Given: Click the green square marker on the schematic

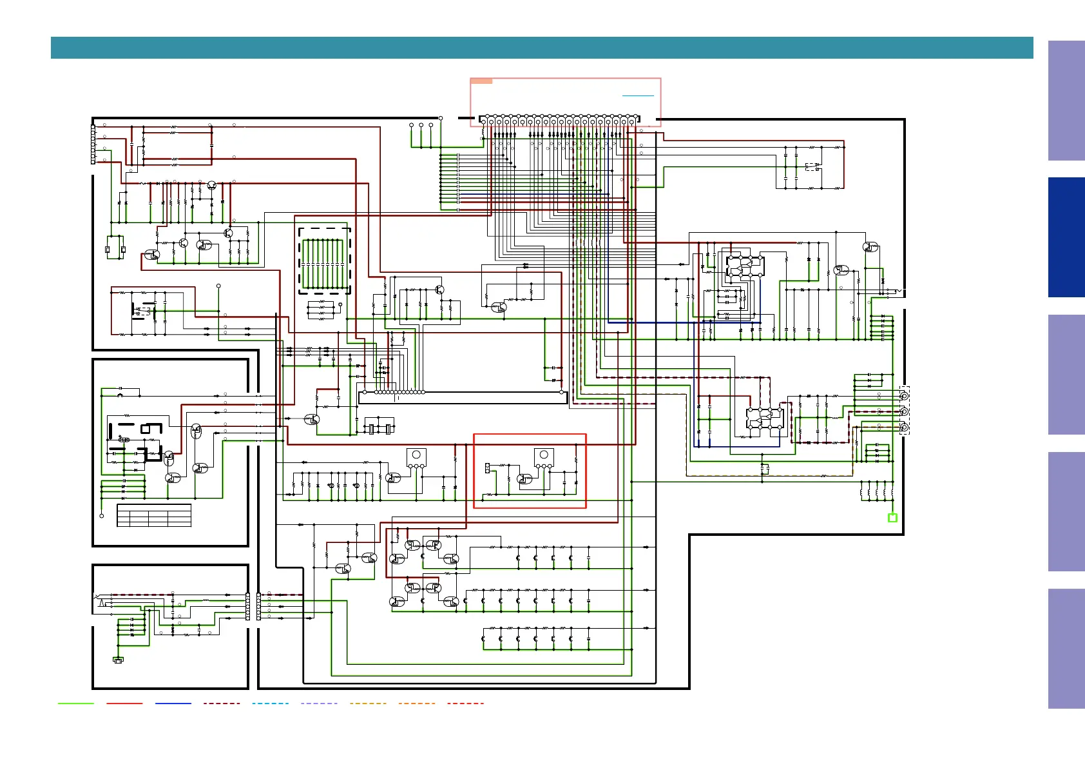Looking at the screenshot, I should tap(892, 518).
